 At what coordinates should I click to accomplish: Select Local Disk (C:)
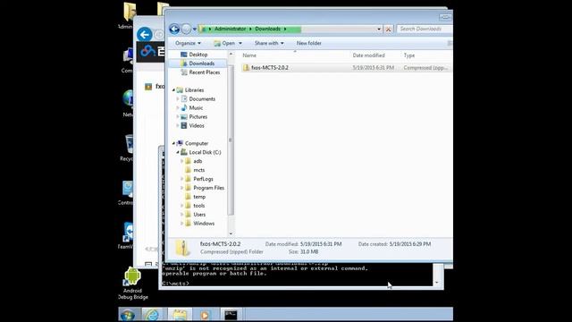pyautogui.click(x=205, y=152)
